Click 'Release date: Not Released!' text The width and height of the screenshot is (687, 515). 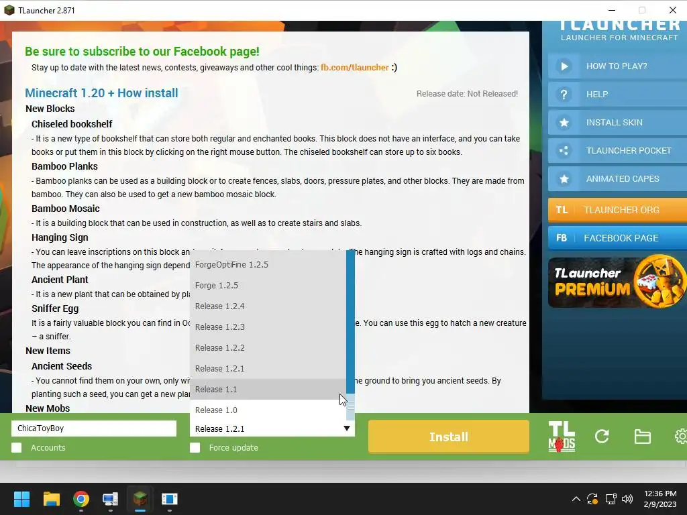467,94
